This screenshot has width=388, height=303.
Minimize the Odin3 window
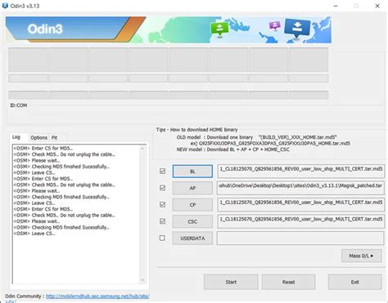[336, 6]
